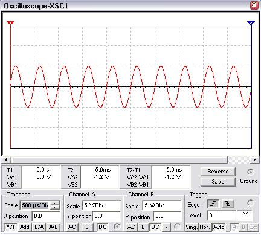Select Auto trigger mode

click(x=219, y=227)
